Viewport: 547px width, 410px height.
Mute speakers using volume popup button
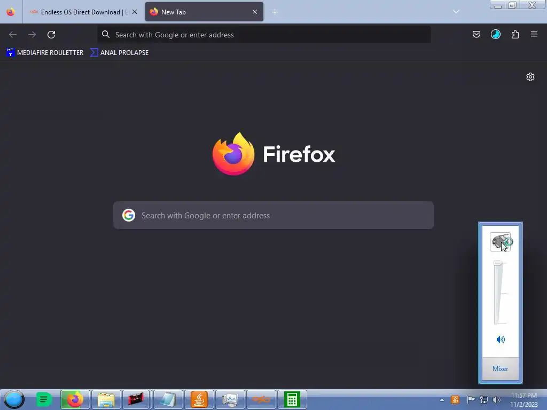(501, 340)
